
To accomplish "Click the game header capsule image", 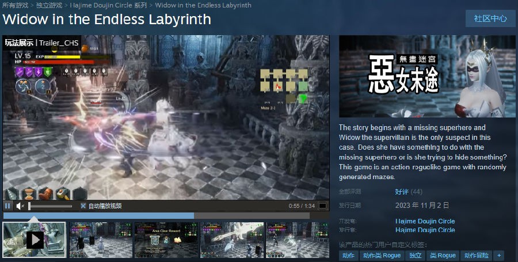I will [427, 77].
